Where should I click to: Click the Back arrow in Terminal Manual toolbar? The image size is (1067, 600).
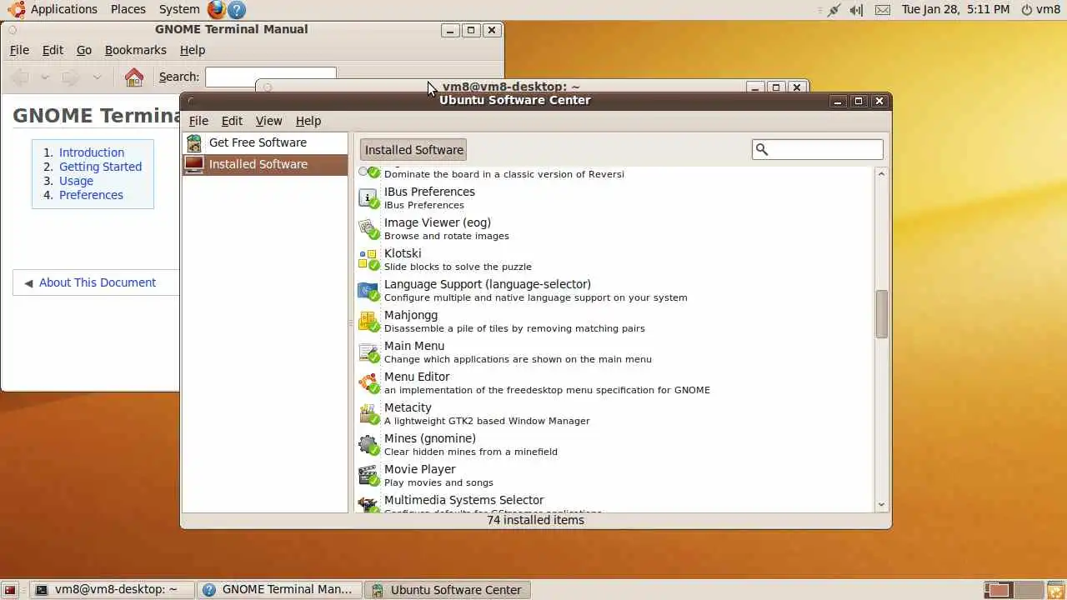coord(21,77)
